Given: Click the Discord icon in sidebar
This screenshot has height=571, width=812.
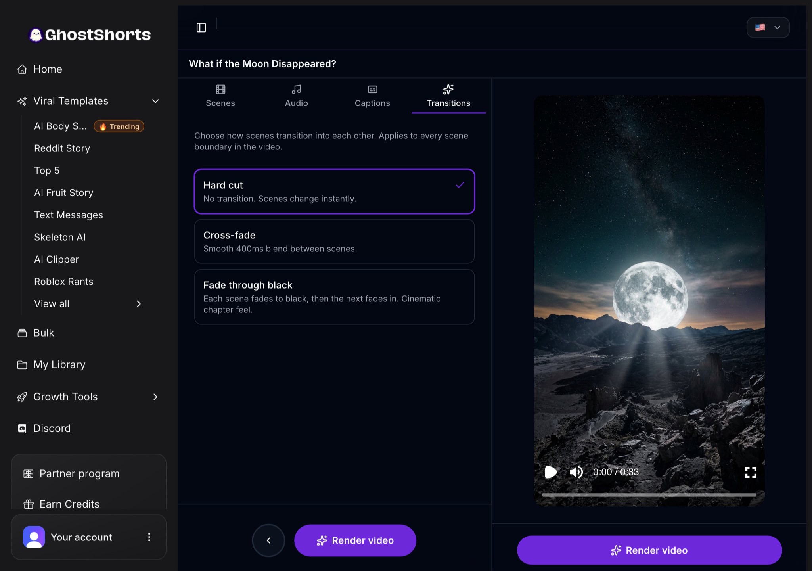Looking at the screenshot, I should pyautogui.click(x=22, y=429).
